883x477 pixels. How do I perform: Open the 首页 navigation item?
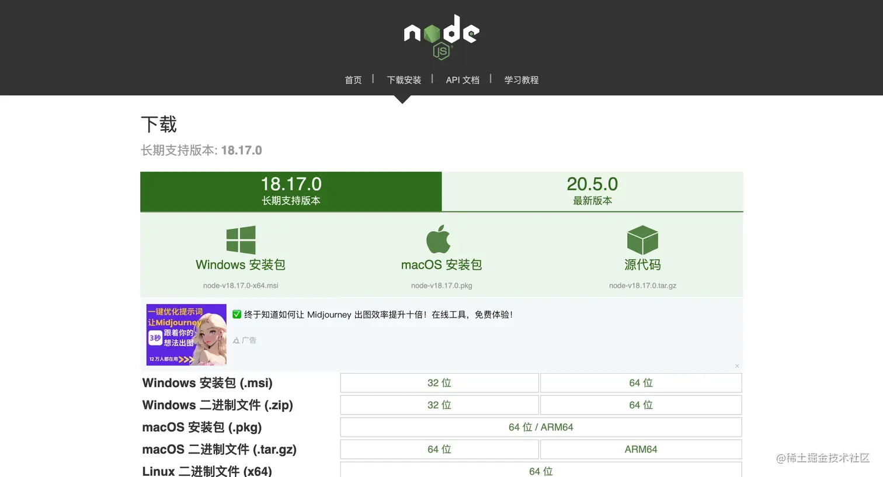pos(353,80)
